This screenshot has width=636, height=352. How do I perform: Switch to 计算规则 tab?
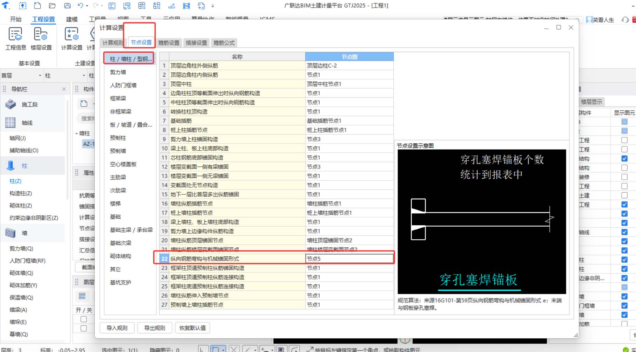tap(112, 43)
